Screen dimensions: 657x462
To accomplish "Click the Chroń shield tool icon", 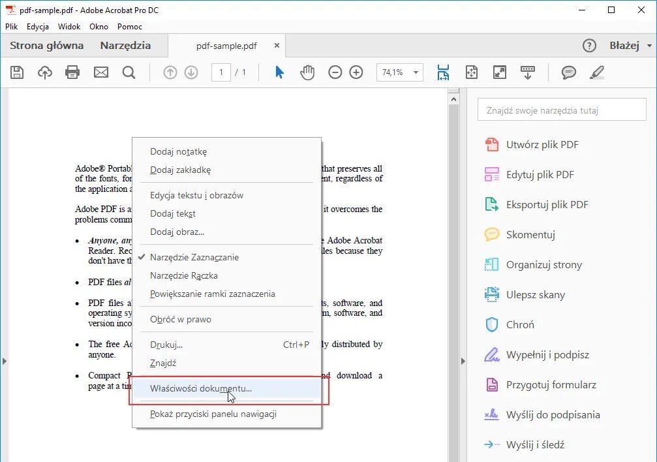I will [492, 324].
